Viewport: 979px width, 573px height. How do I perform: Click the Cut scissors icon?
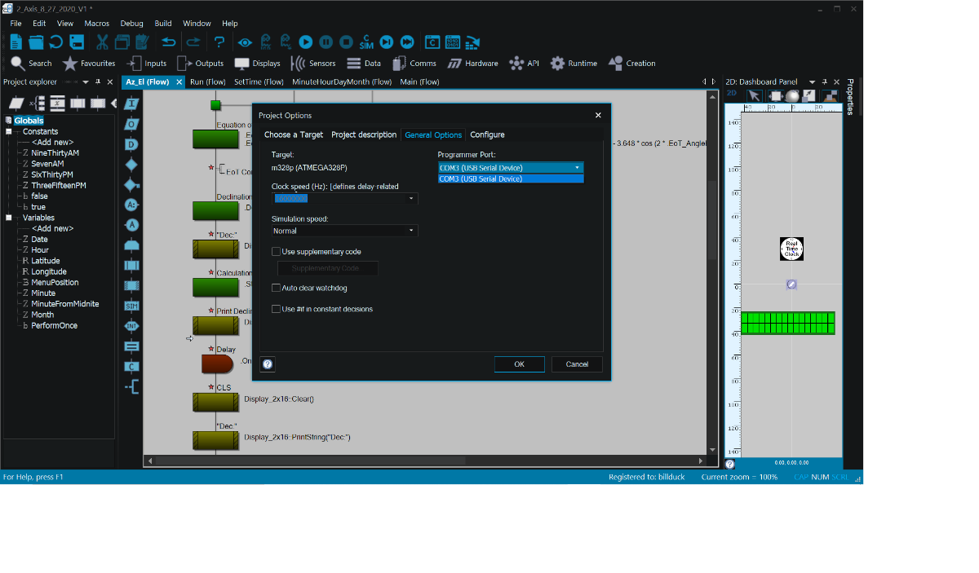coord(102,42)
